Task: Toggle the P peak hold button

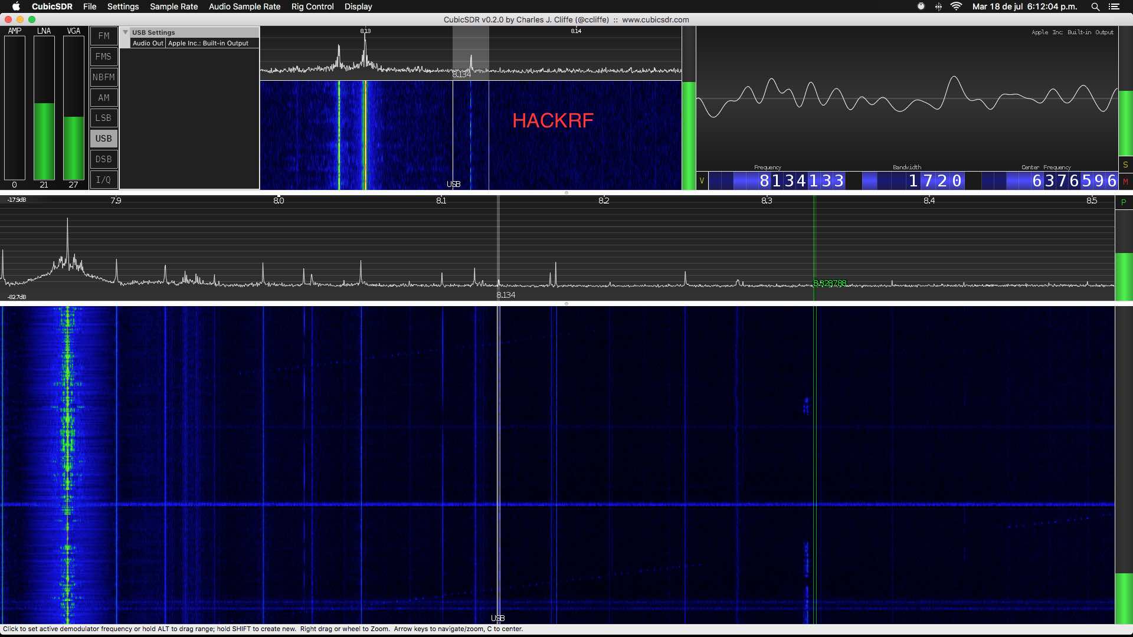Action: tap(1124, 202)
